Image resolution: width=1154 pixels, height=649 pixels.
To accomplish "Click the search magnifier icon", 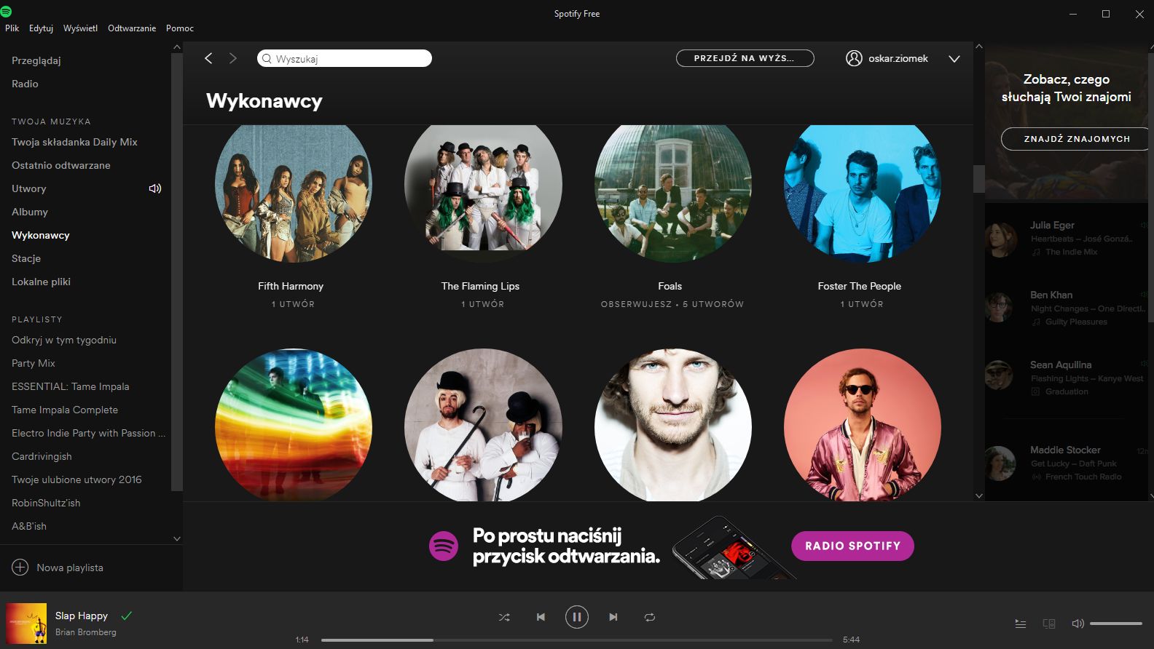I will click(267, 59).
